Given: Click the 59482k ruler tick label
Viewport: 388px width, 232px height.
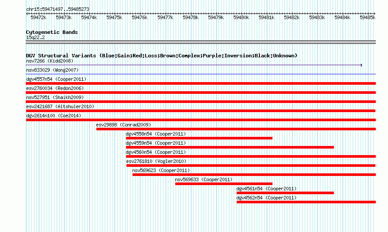Looking at the screenshot, I should click(292, 18).
